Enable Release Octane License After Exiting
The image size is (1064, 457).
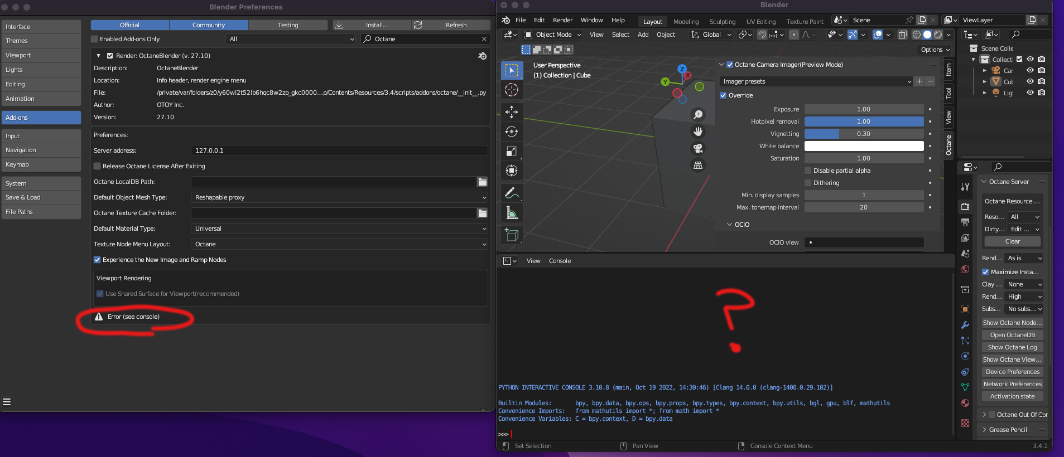(97, 166)
